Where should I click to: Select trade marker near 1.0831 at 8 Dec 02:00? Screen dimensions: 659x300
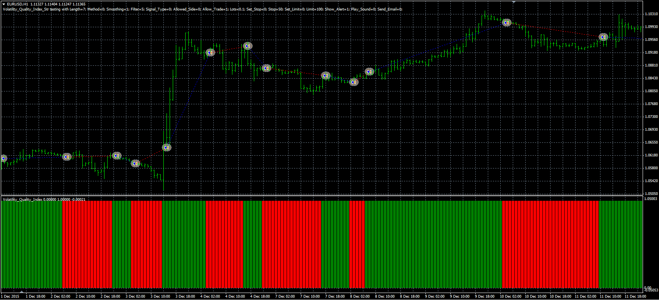[354, 82]
